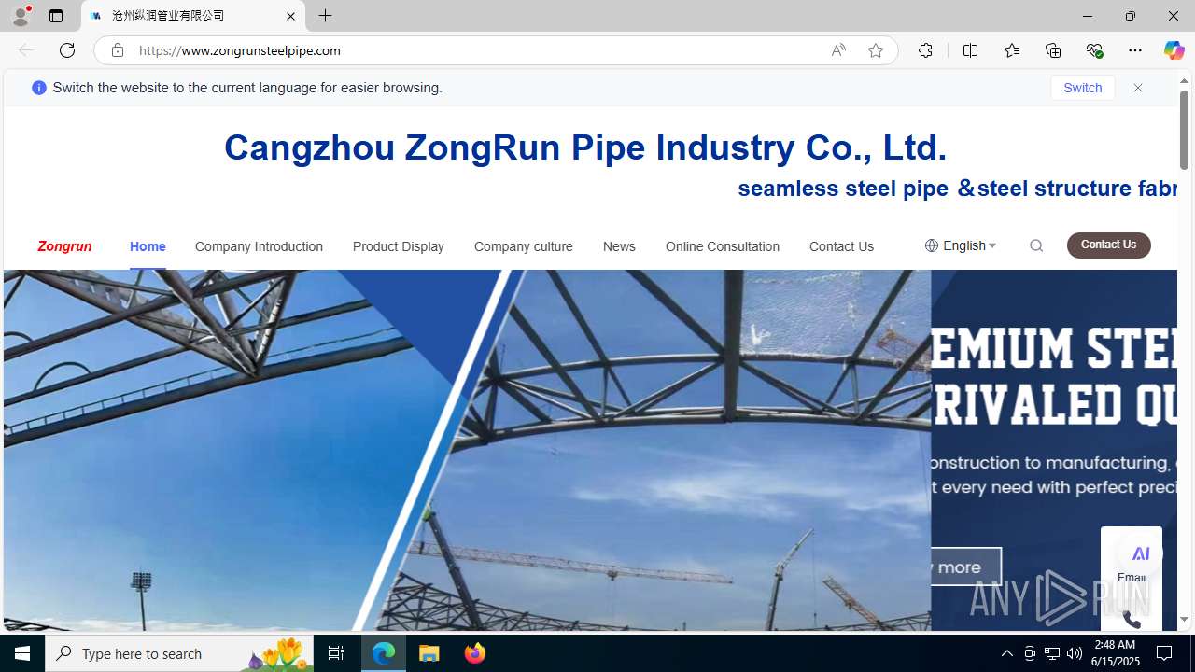Click the scrollbar down arrow
The image size is (1195, 672).
[1184, 620]
